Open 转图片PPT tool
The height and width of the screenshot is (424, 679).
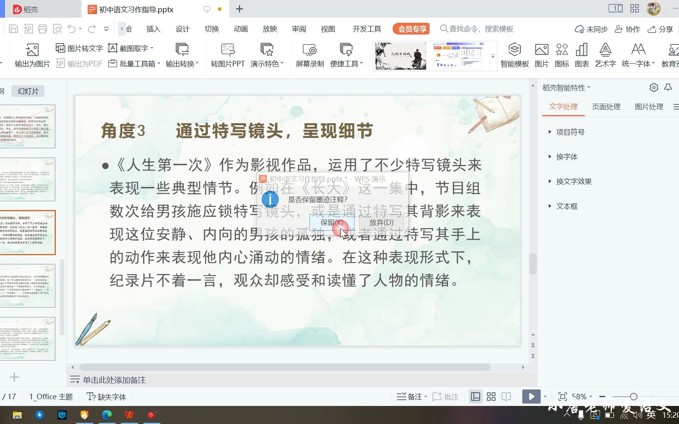tap(228, 56)
